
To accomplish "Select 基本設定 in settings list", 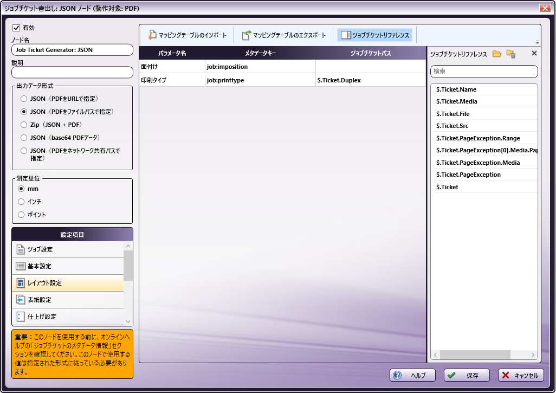I will pyautogui.click(x=68, y=266).
